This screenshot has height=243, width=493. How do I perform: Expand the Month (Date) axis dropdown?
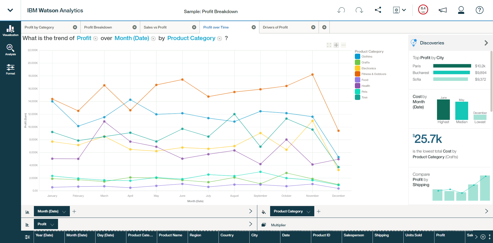coord(64,212)
